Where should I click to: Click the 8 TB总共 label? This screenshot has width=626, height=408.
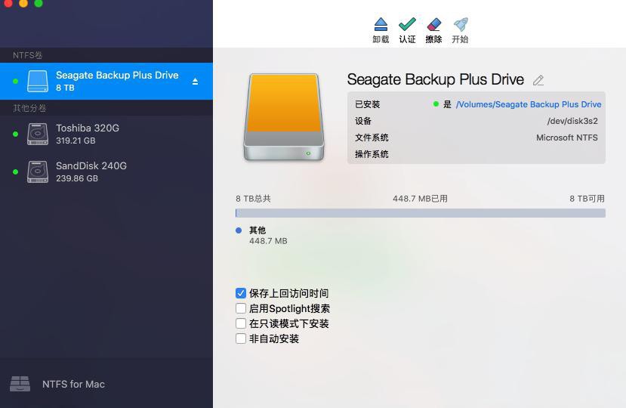pos(253,199)
